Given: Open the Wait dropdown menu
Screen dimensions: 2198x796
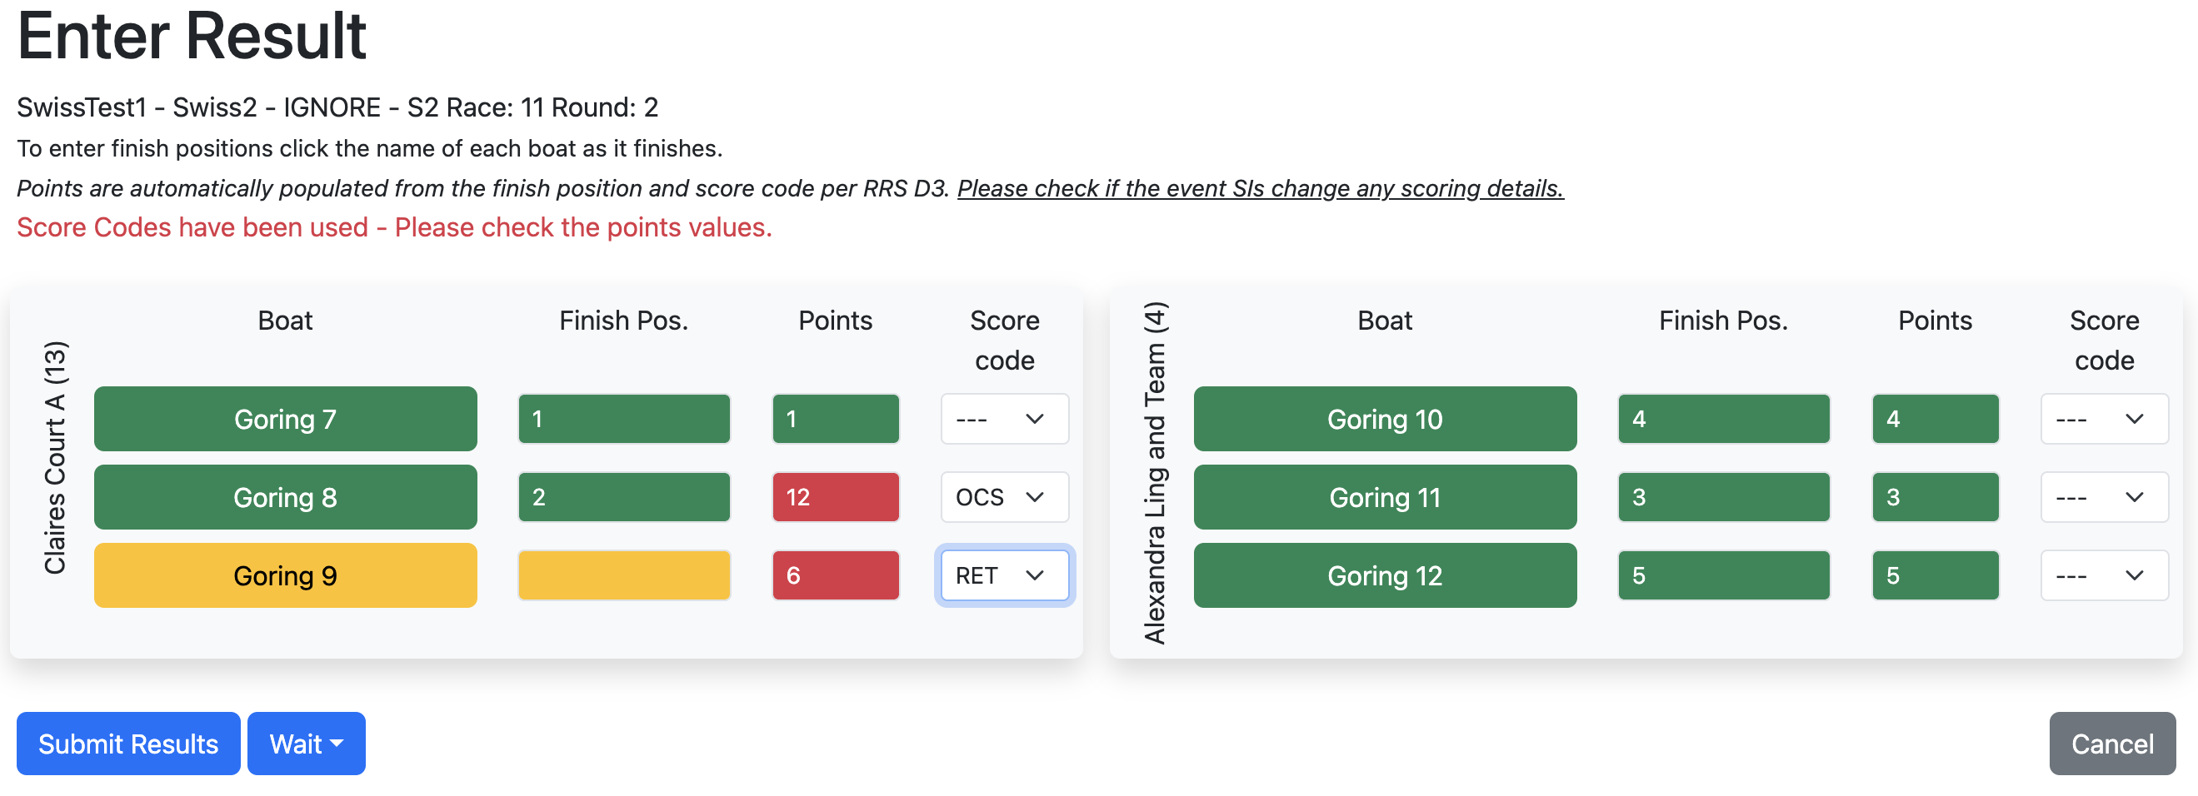Looking at the screenshot, I should 306,744.
